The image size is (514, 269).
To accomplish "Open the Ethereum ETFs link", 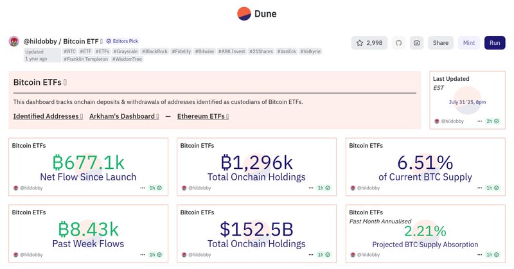I will coord(203,116).
